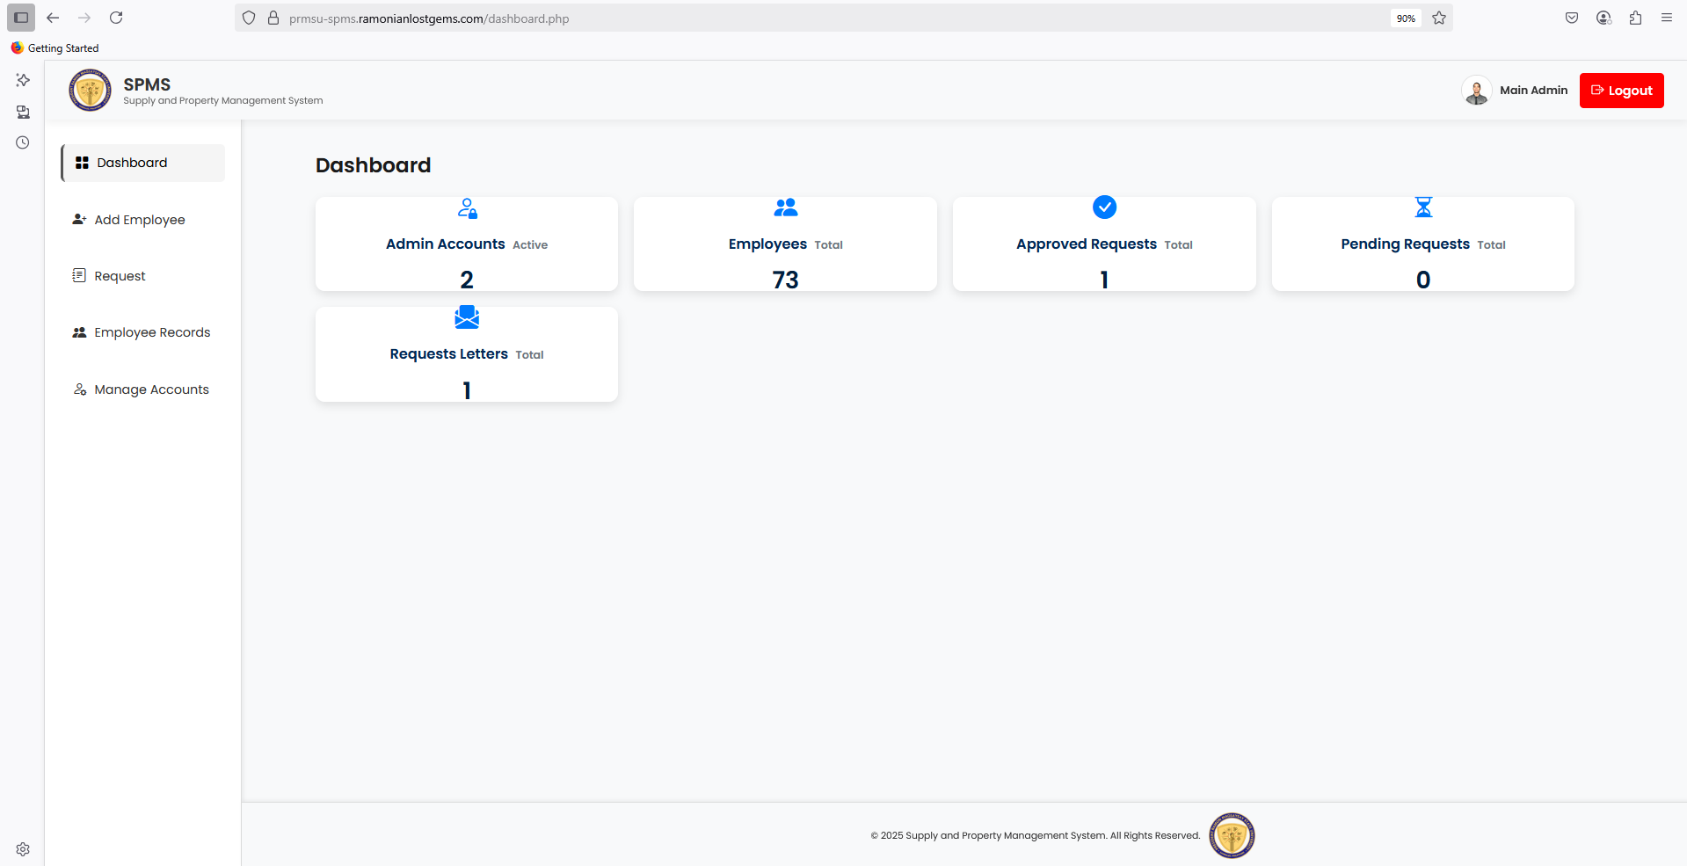This screenshot has width=1687, height=866.
Task: Toggle the browser sidebar panel button
Action: tap(21, 18)
